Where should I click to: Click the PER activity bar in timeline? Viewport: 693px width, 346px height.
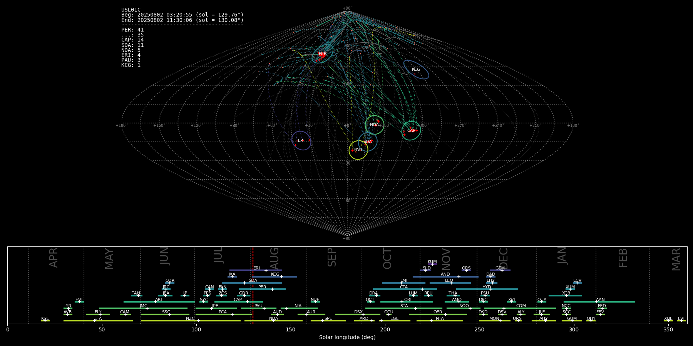[262, 289]
